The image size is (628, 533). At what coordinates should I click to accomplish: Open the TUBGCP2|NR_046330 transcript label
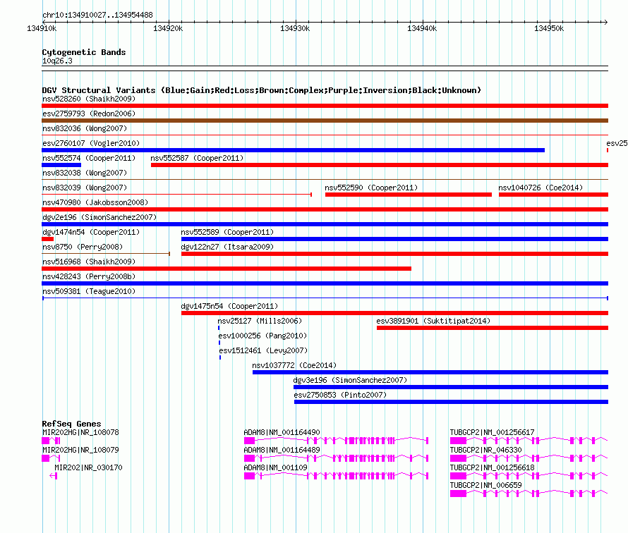486,450
